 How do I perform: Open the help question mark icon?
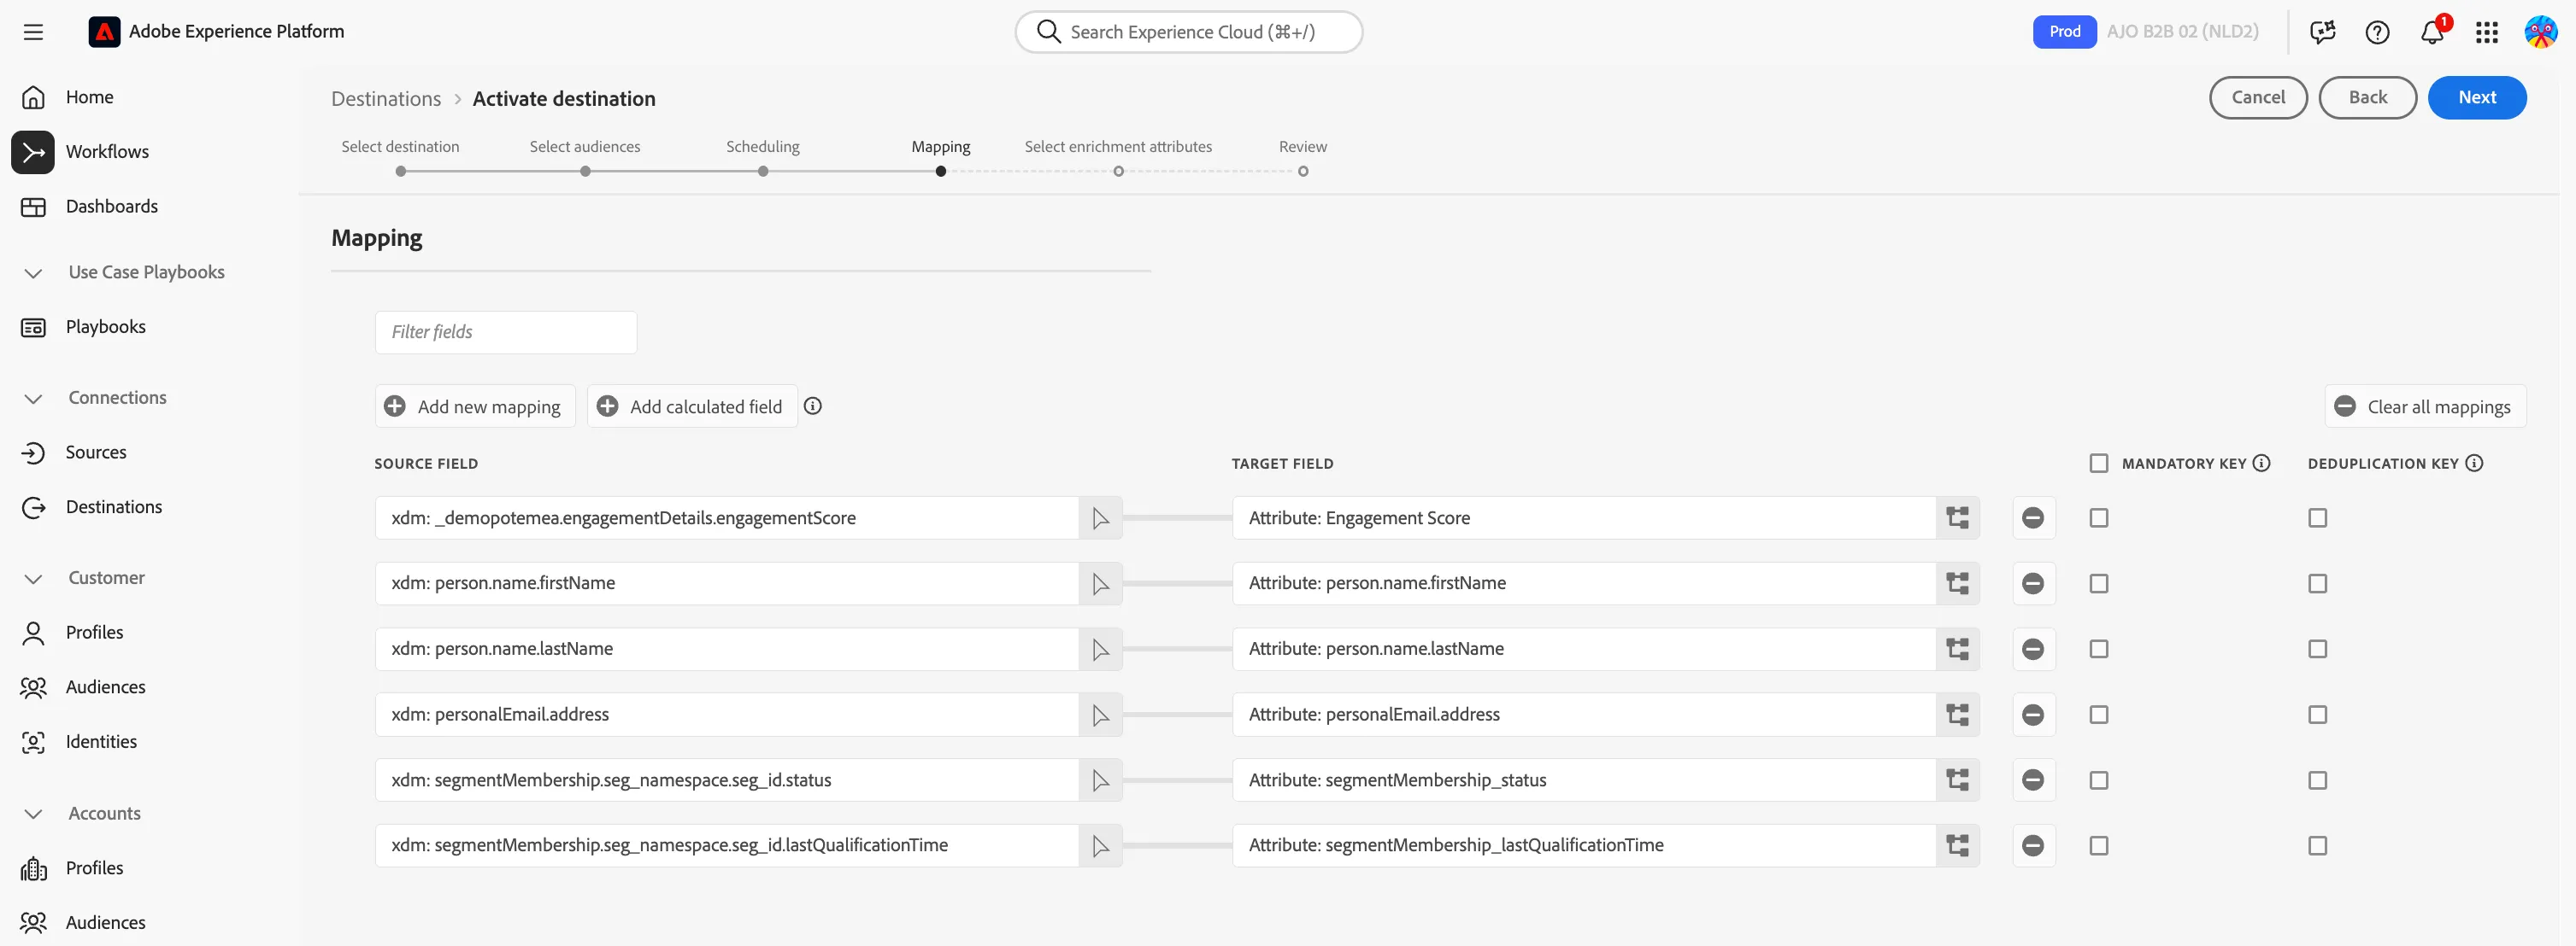coord(2377,32)
